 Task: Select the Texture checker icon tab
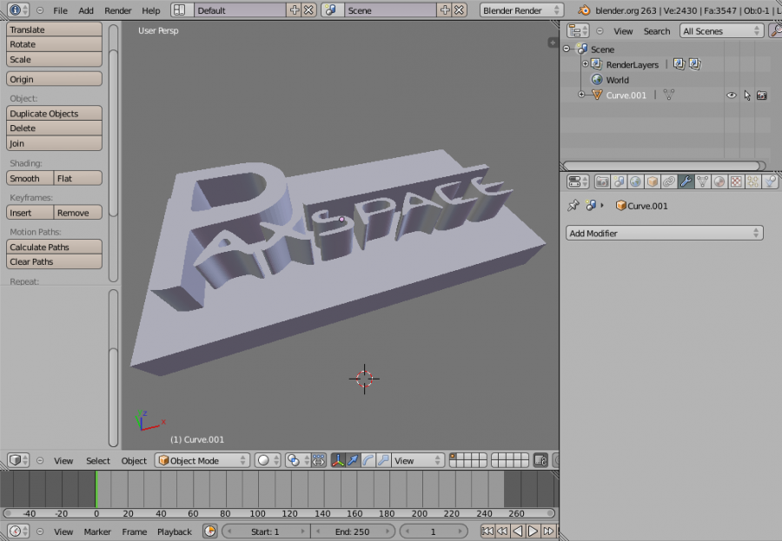[x=734, y=181]
